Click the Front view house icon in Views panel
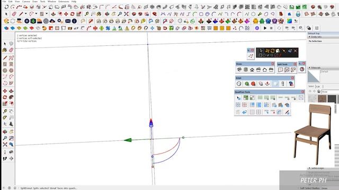Screen dimensions: 339x190 pyautogui.click(x=252, y=70)
